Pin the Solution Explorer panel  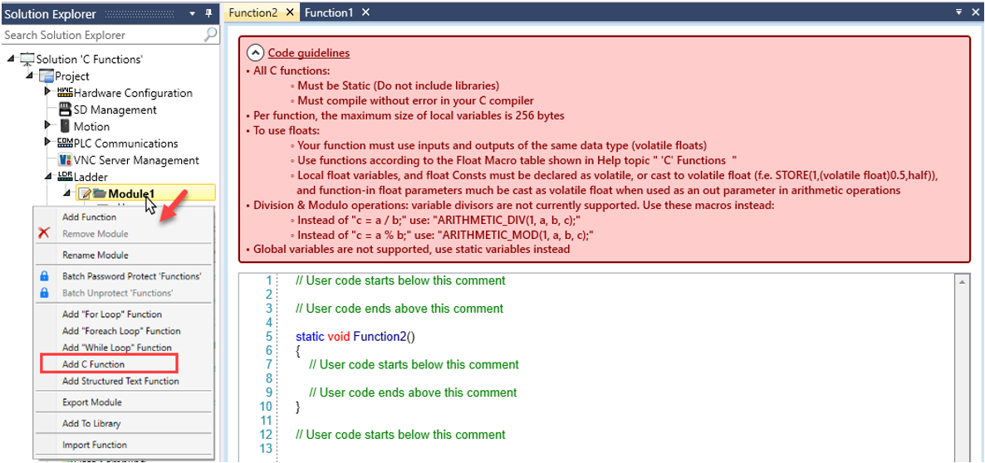point(208,13)
